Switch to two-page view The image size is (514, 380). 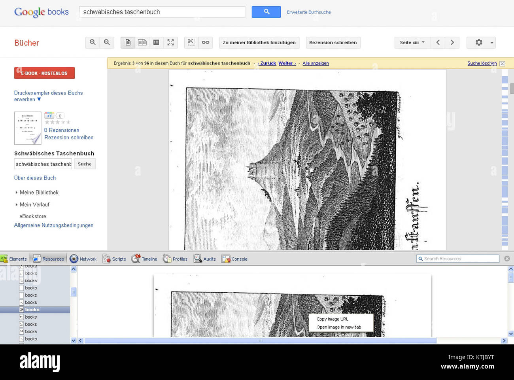(142, 42)
